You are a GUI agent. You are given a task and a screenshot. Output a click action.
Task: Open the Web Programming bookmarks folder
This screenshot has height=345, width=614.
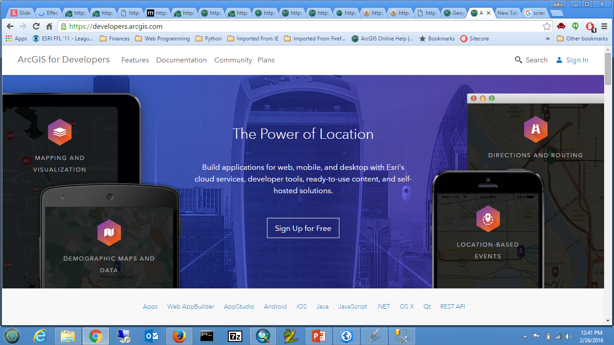[x=162, y=39]
